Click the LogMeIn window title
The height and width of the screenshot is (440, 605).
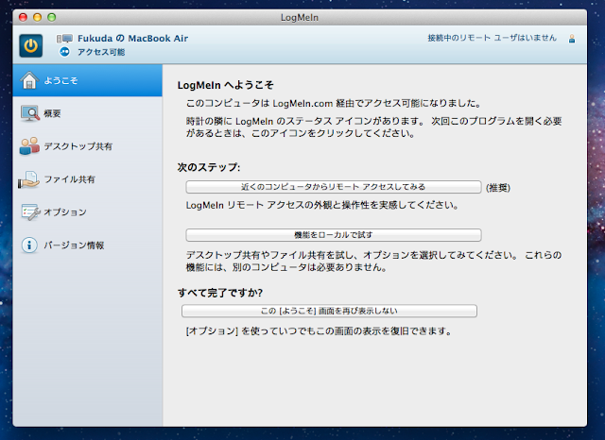coord(300,18)
